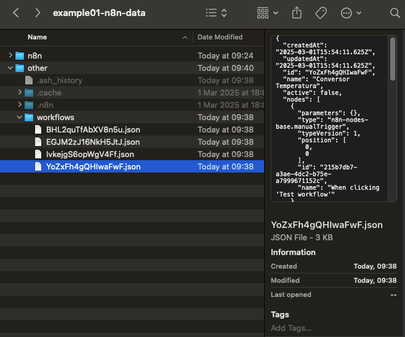Click the 'Today at 09:24' date cell
The height and width of the screenshot is (337, 405).
click(225, 55)
